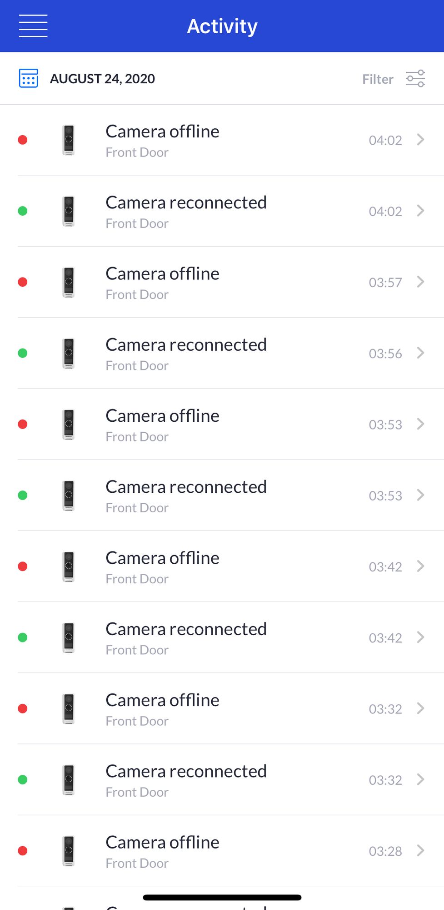Tap the Filter text button

click(x=377, y=79)
